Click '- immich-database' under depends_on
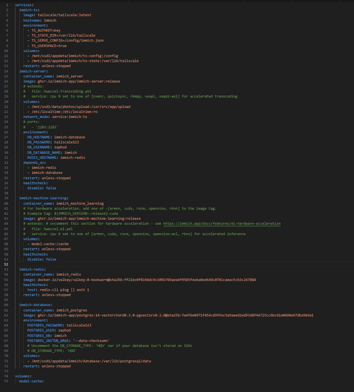This screenshot has height=392, width=354. [x=45, y=173]
